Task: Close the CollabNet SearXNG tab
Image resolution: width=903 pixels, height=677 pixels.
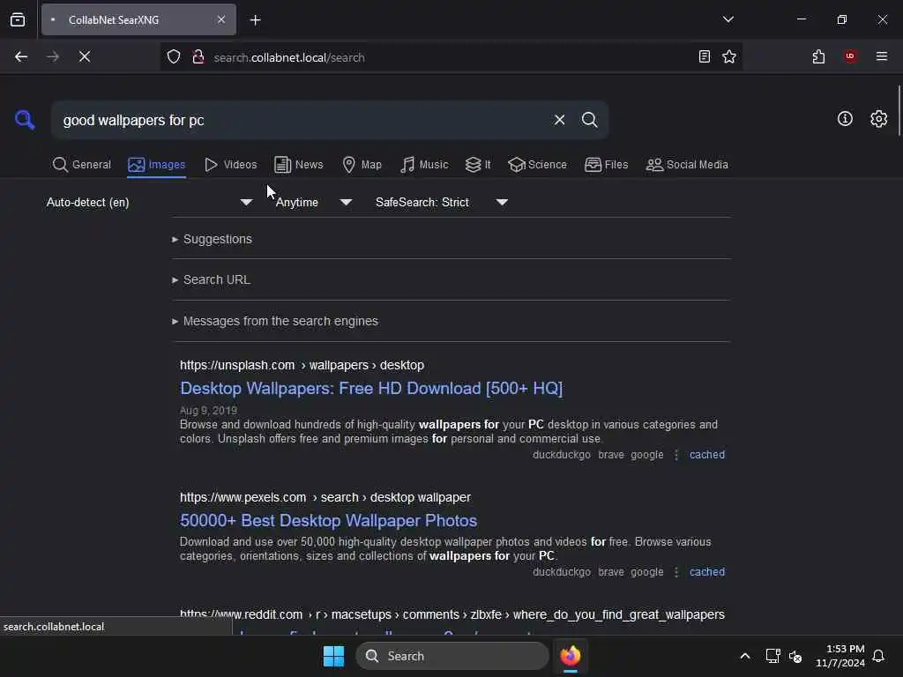Action: point(221,19)
